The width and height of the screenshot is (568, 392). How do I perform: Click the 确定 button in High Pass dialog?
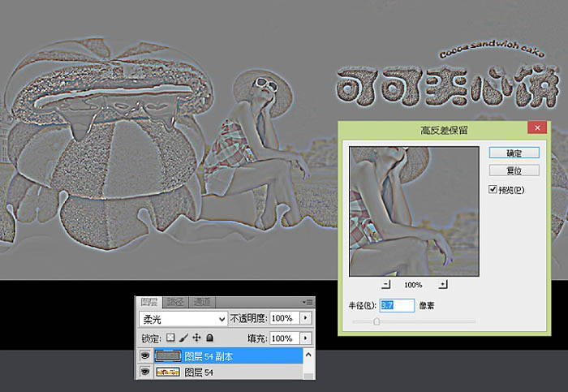[x=514, y=153]
